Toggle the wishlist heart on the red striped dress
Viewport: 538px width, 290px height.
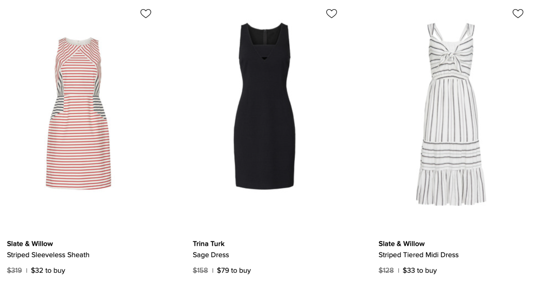[146, 13]
